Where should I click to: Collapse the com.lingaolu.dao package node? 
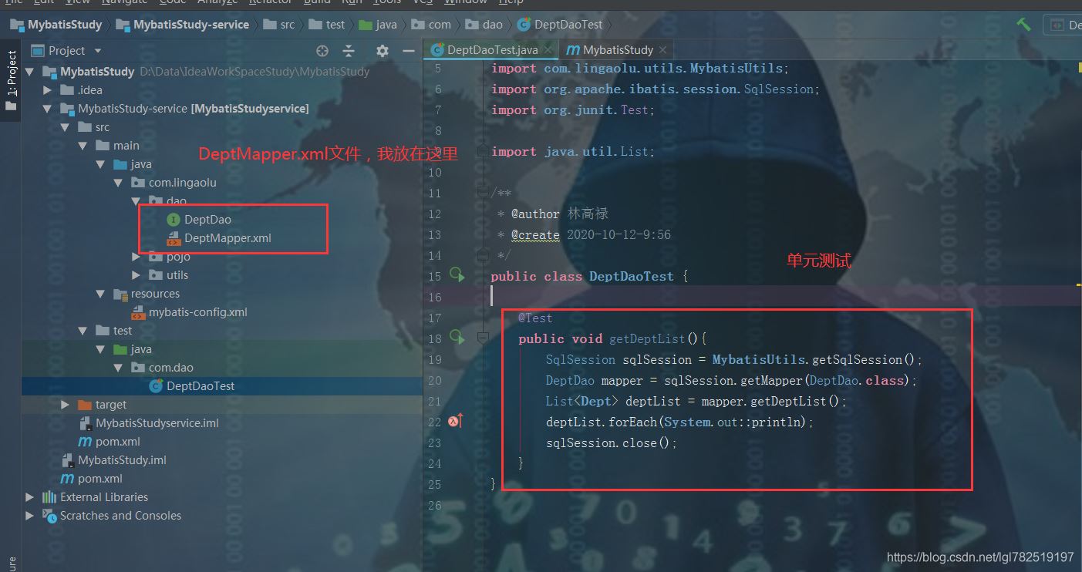pyautogui.click(x=135, y=200)
